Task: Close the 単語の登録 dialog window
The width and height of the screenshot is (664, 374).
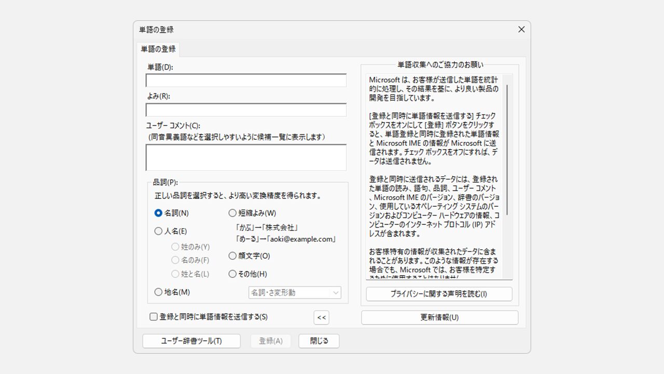Action: tap(521, 30)
